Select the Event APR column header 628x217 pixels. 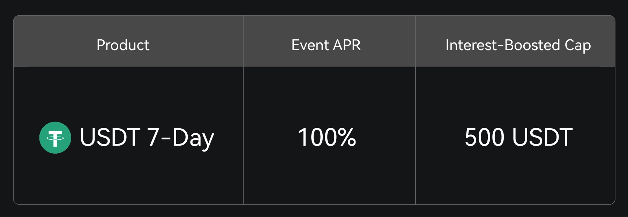[x=326, y=45]
